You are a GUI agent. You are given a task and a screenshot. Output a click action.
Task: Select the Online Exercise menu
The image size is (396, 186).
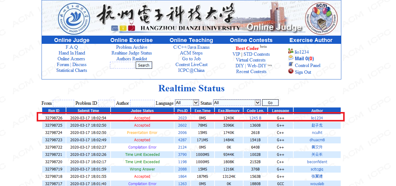coord(131,40)
